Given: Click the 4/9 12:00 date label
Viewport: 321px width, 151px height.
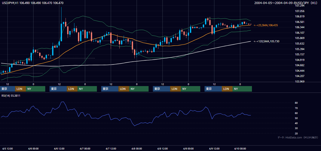Looking at the screenshot, I should tap(214, 149).
